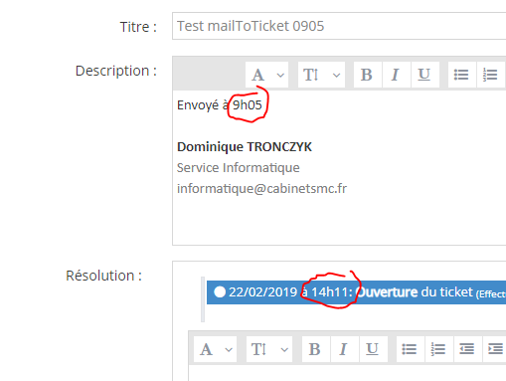506x381 pixels.
Task: Open font size dropdown in Résolution toolbar
Action: tap(269, 349)
